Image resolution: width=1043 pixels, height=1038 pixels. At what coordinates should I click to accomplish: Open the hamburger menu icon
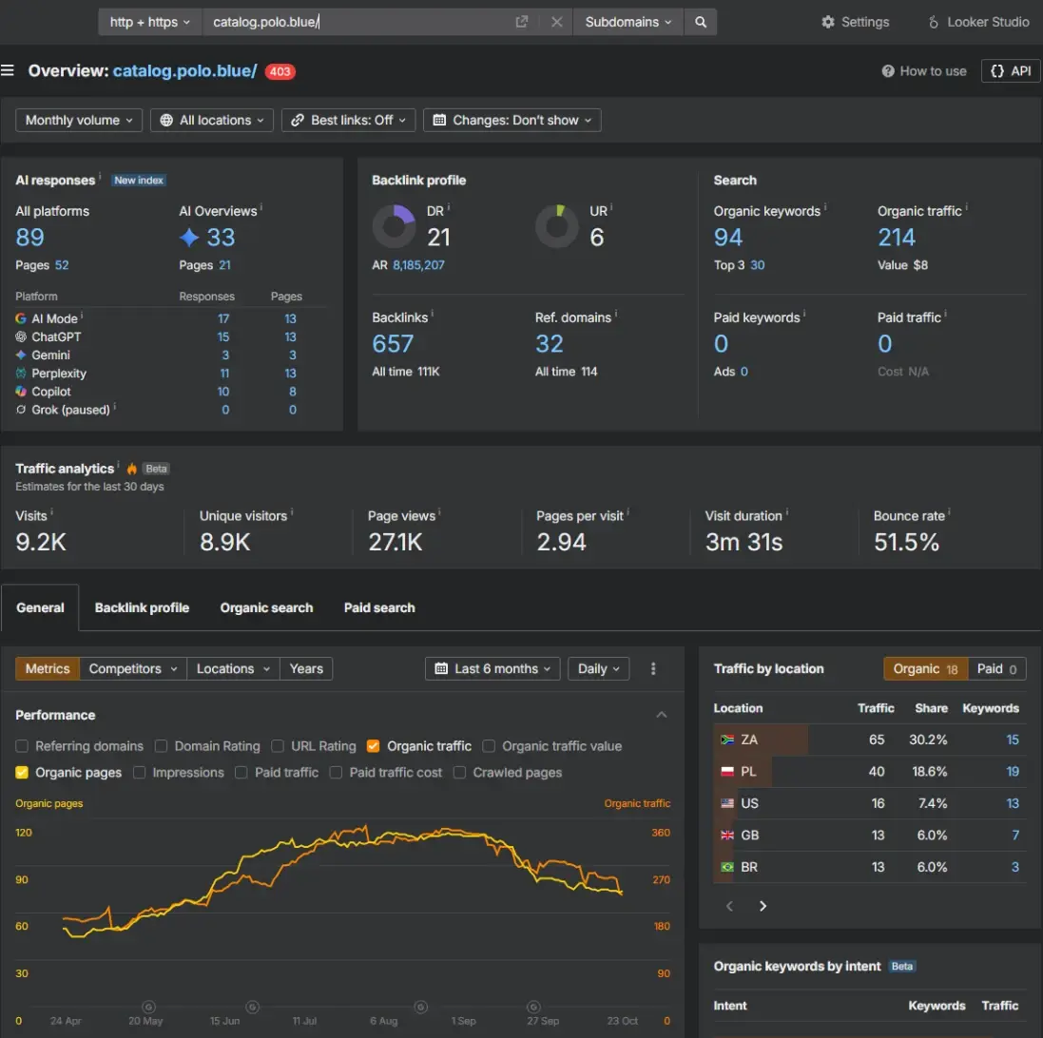click(8, 70)
